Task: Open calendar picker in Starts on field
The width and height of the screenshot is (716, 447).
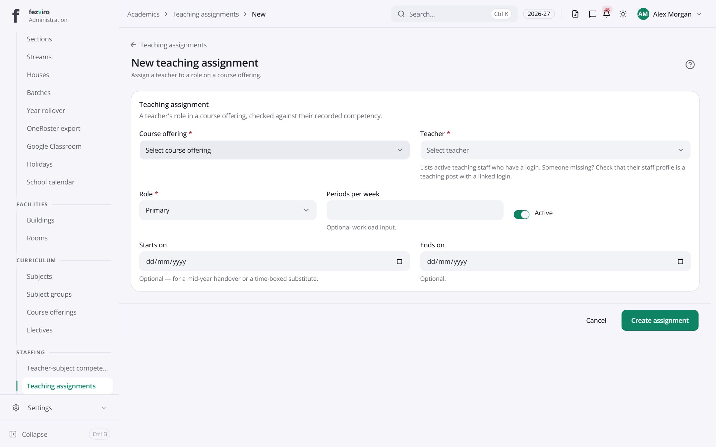Action: coord(399,261)
